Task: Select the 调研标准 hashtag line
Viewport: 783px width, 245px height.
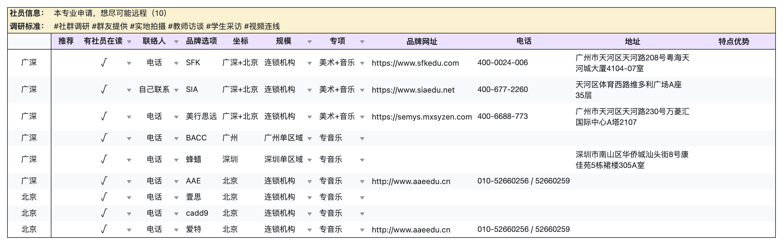Action: 166,27
